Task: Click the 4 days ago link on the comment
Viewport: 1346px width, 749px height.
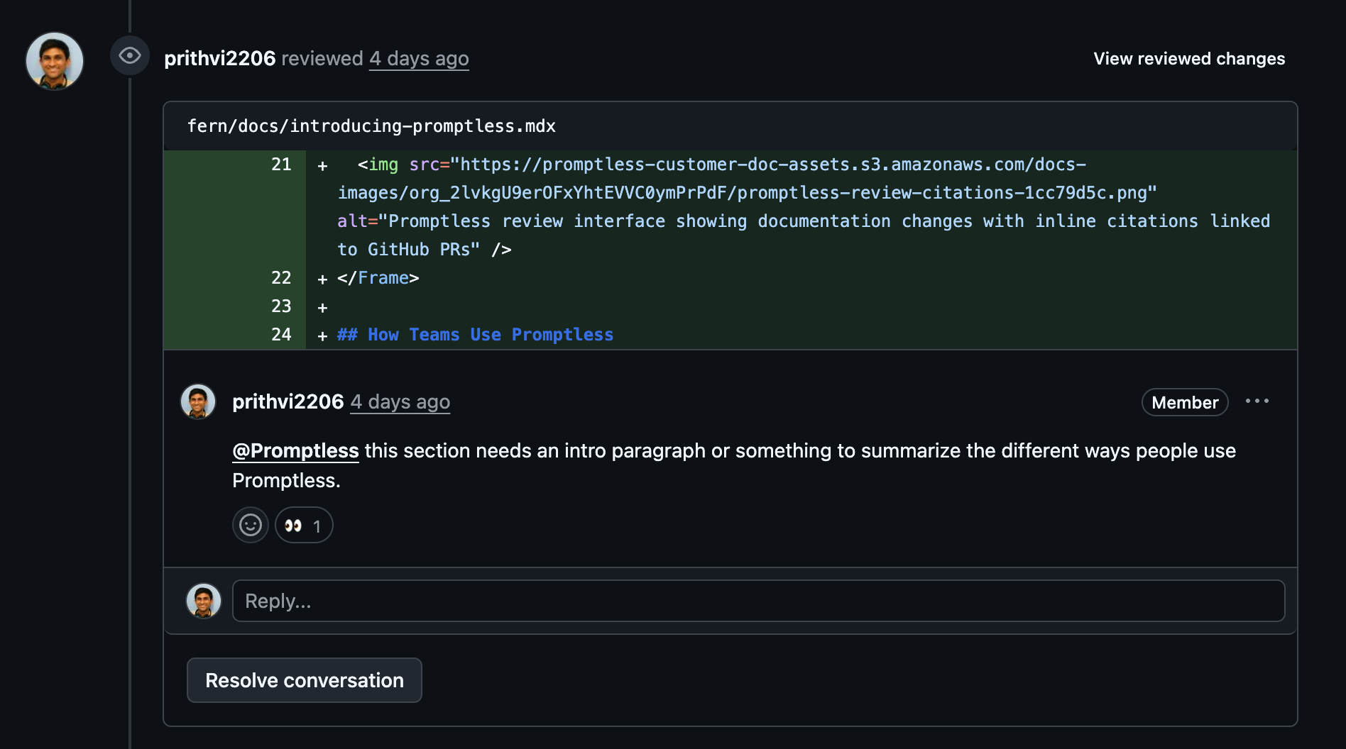Action: (x=400, y=401)
